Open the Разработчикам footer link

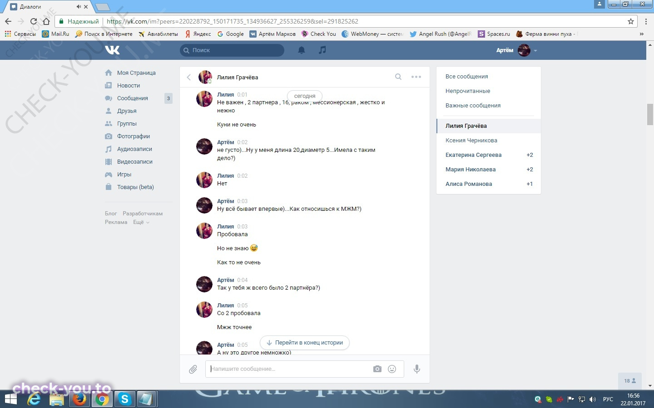point(143,214)
